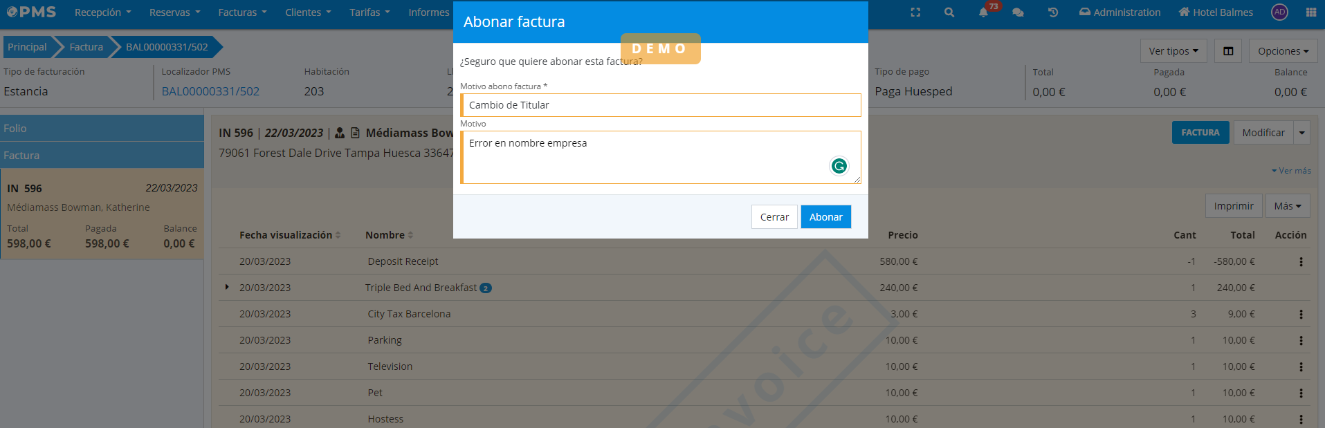Open the Recepción menu
The image size is (1325, 428).
click(102, 12)
